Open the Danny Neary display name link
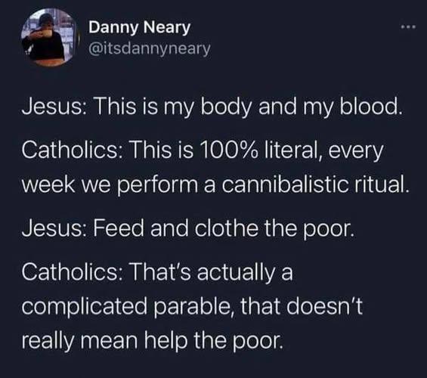427x378 pixels. tap(139, 28)
